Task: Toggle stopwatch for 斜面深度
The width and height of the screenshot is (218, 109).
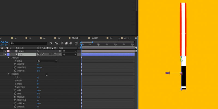Action: (x=15, y=64)
